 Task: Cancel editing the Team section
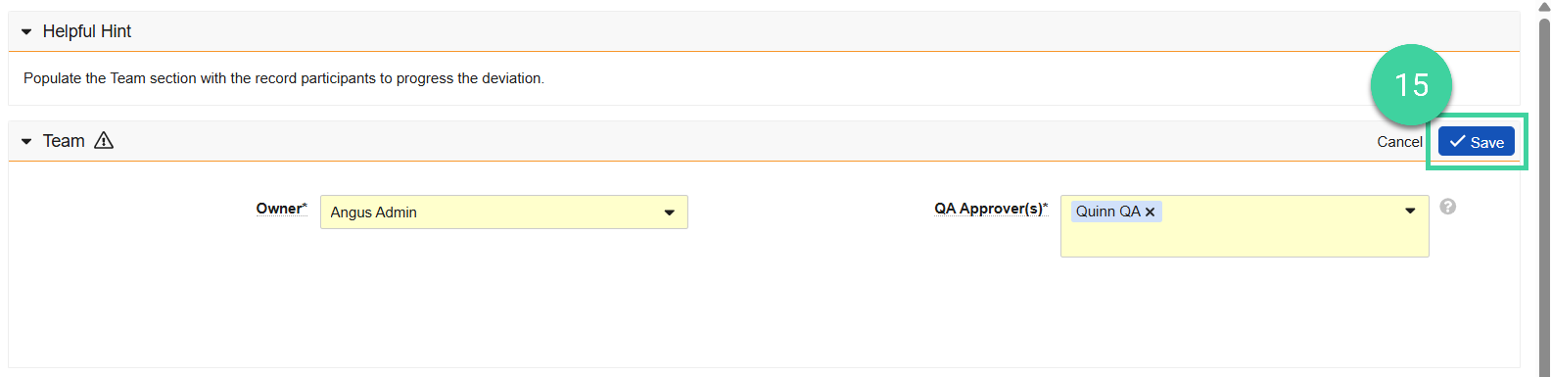point(1399,142)
